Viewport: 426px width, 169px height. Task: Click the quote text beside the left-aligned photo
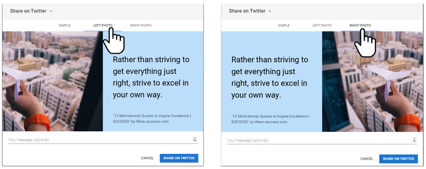coord(151,77)
